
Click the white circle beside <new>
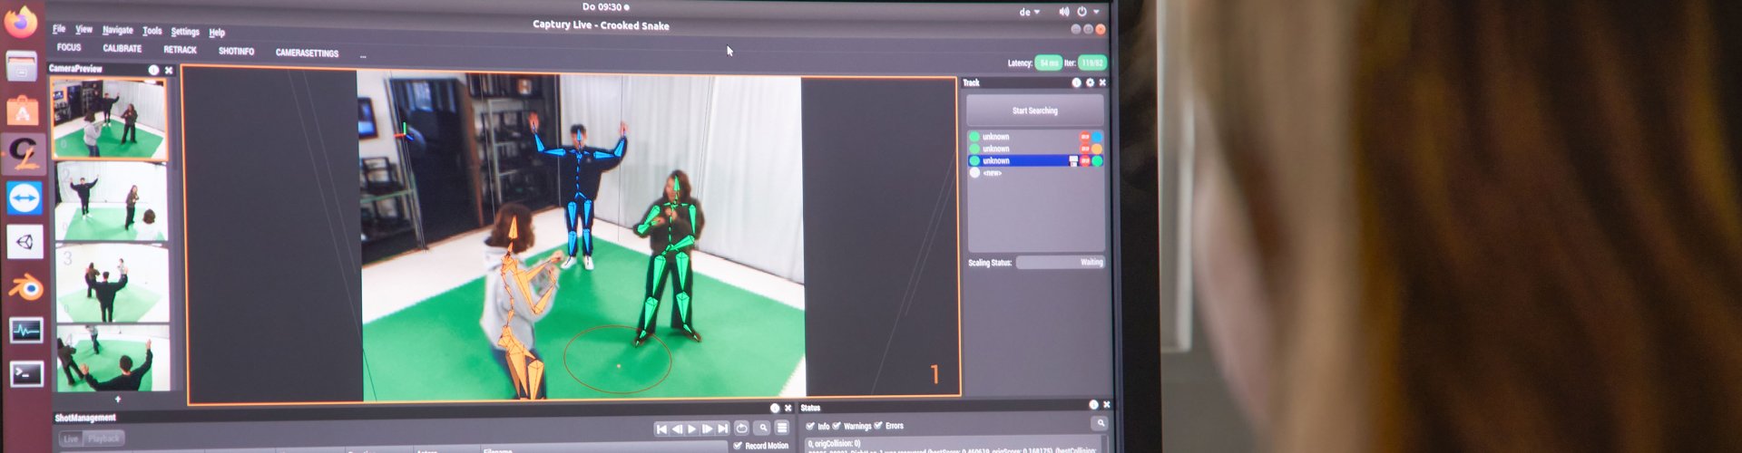click(x=974, y=172)
